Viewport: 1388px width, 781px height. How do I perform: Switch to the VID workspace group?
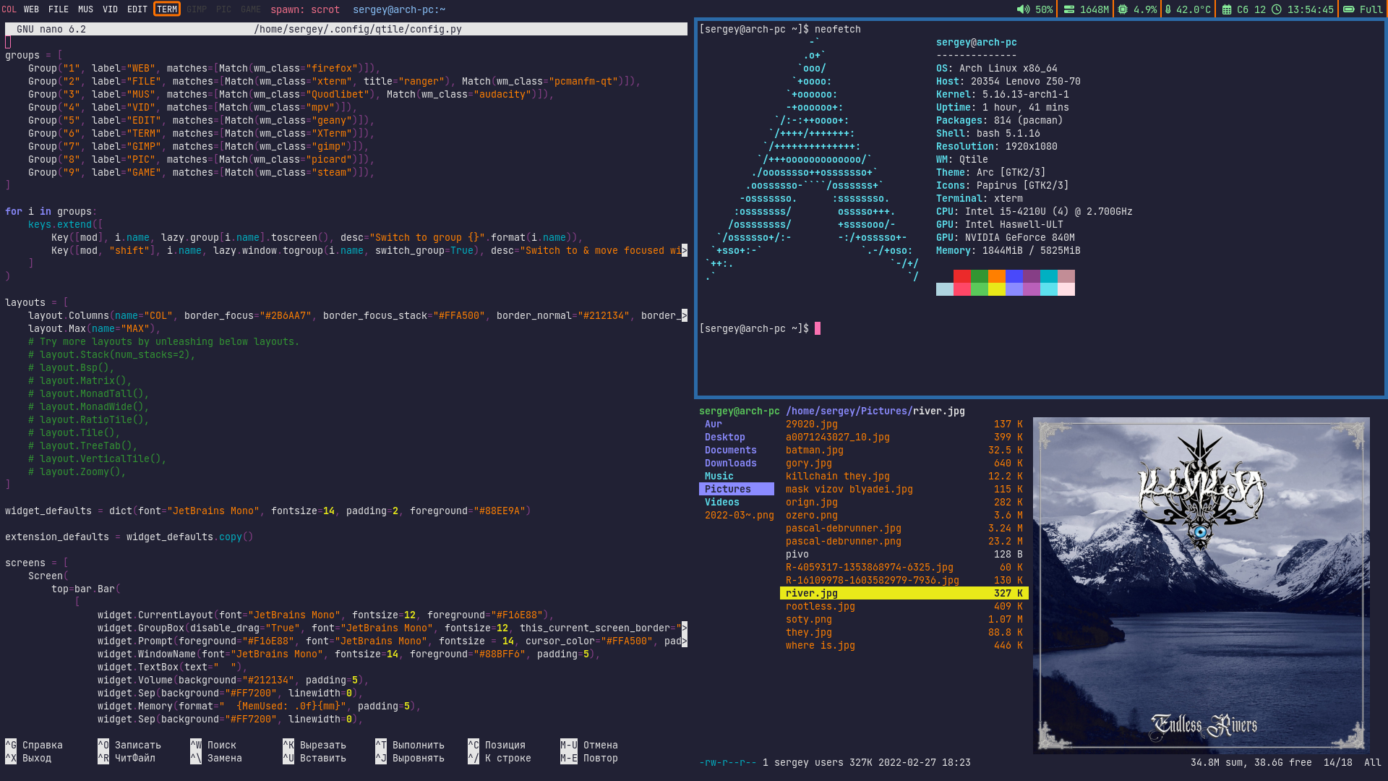[111, 9]
